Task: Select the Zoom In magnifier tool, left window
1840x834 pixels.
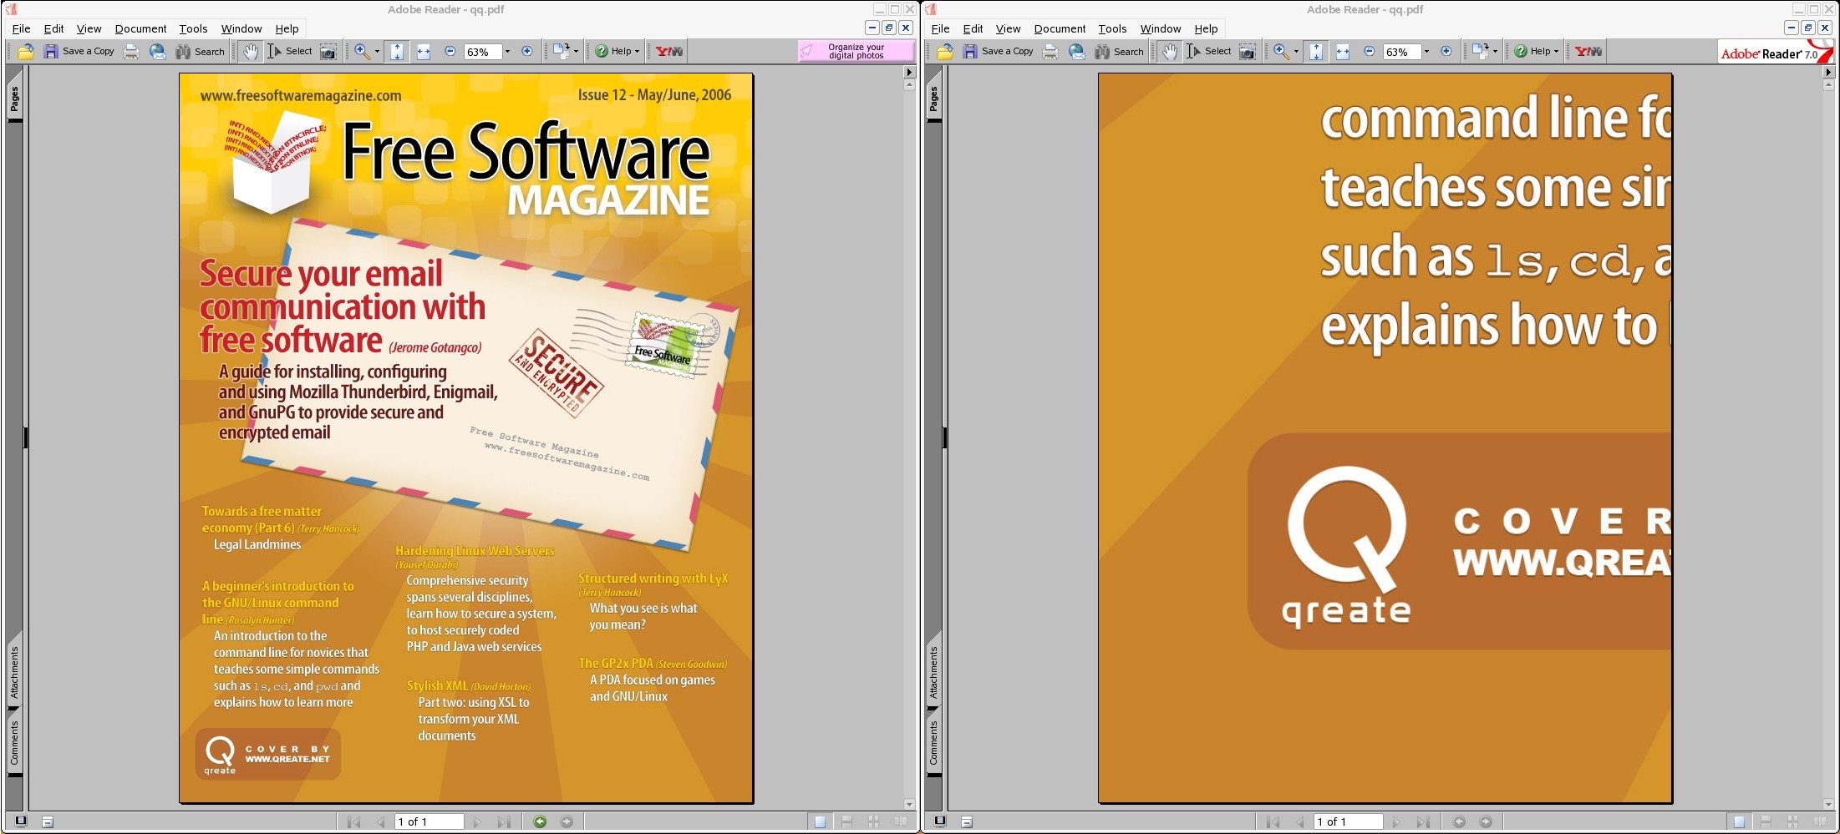Action: (362, 52)
